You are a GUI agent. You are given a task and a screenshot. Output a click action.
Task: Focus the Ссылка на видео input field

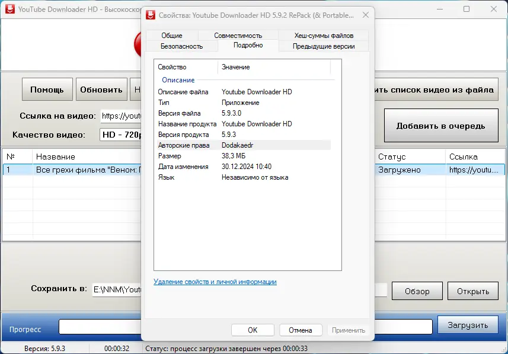(121, 116)
